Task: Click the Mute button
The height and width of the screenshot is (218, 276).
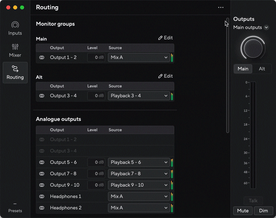Action: 243,211
